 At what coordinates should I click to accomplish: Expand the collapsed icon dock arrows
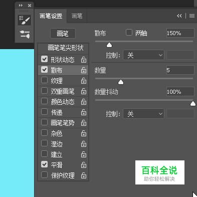coord(21,6)
